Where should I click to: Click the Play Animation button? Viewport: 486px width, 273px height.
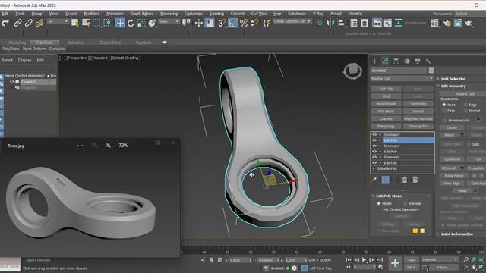tap(364, 259)
